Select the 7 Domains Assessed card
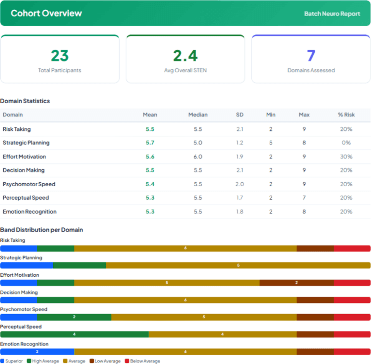The image size is (371, 364). click(311, 59)
